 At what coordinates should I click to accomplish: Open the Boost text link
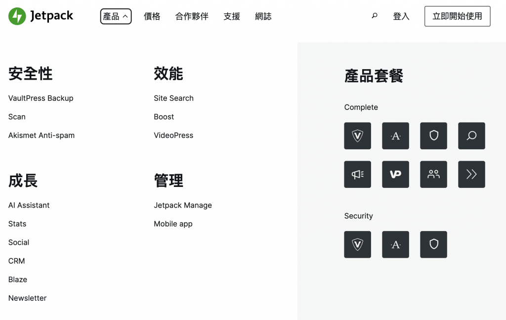coord(164,117)
